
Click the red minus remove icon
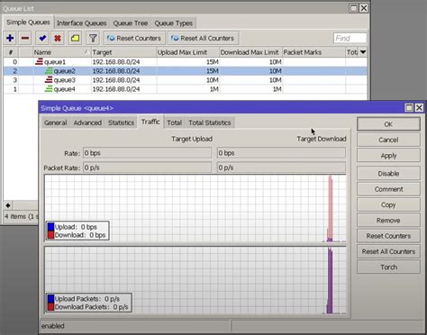pos(25,38)
